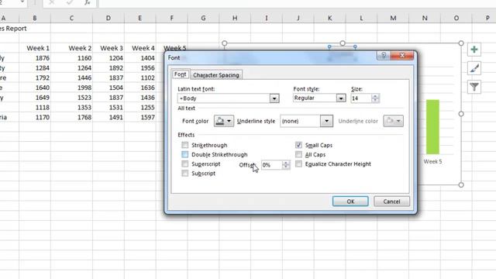Click the font Size input field
496x279 pixels.
coord(361,98)
